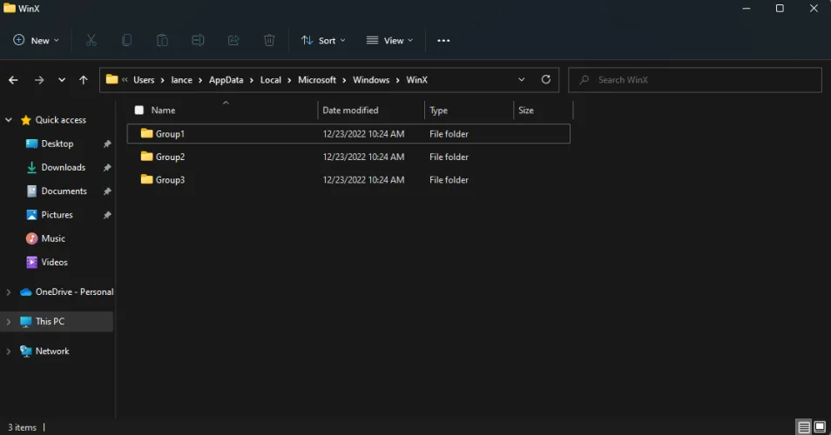Open the See more ellipsis menu
This screenshot has height=435, width=831.
[443, 41]
